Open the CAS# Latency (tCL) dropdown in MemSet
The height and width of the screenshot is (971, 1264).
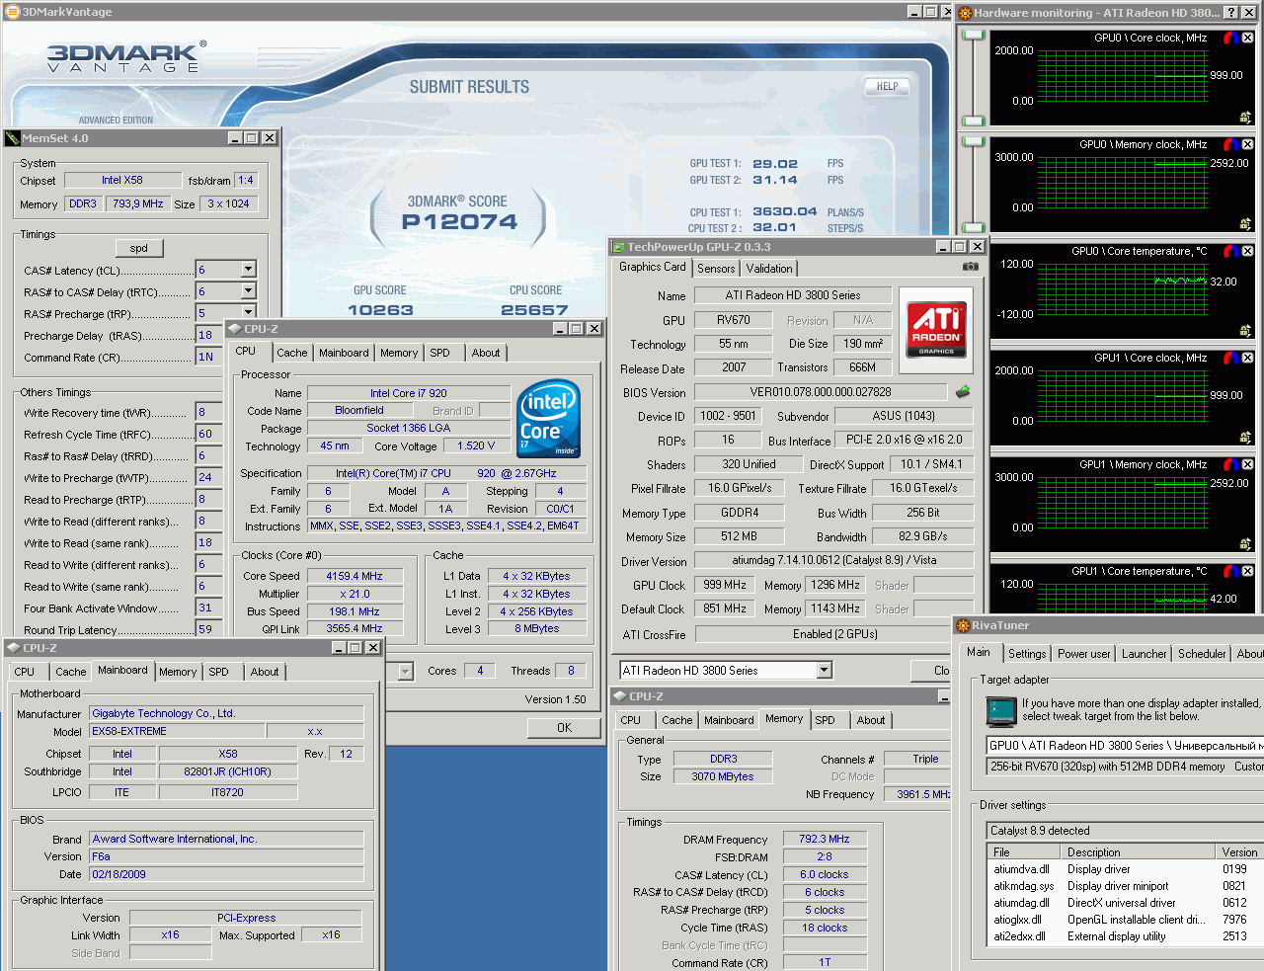click(248, 270)
